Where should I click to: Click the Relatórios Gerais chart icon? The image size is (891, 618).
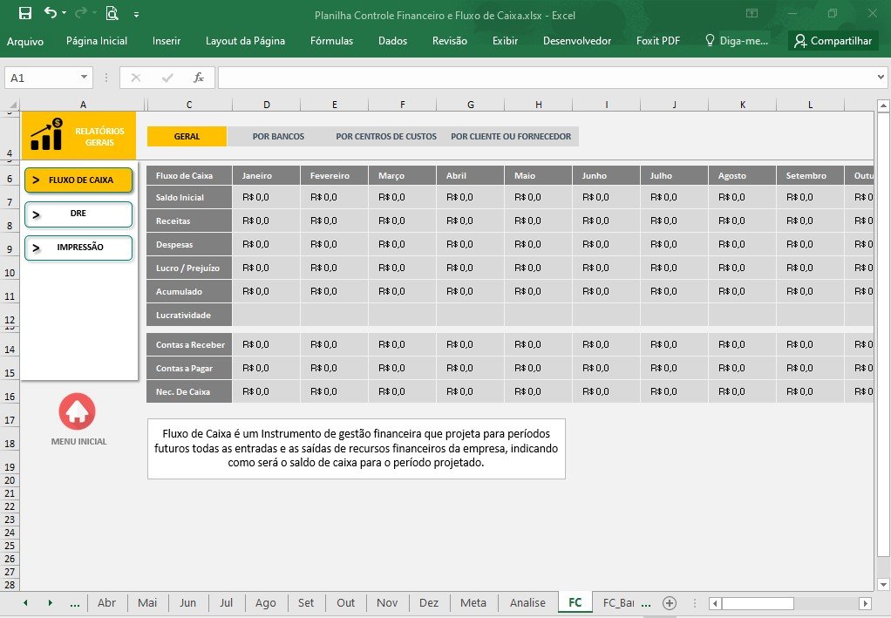[x=46, y=134]
